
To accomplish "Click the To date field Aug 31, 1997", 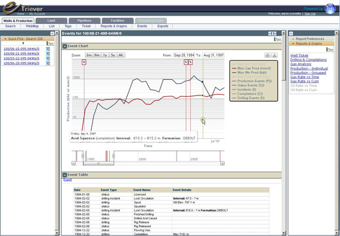I will point(214,55).
